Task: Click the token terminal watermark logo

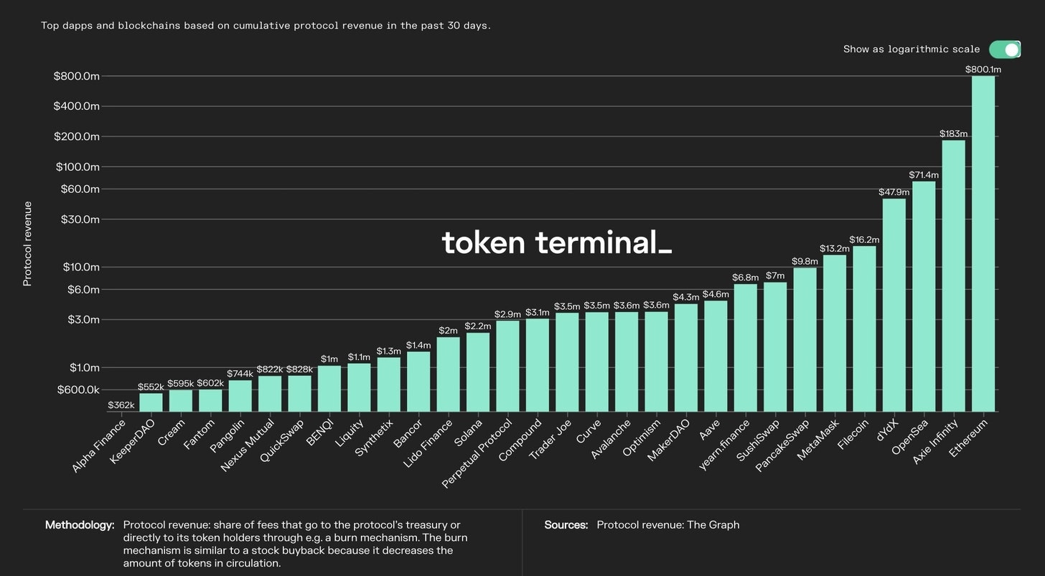Action: point(556,243)
